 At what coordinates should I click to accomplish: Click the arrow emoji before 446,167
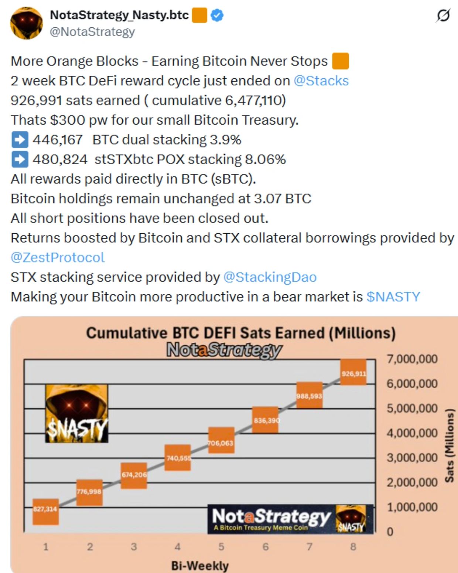click(x=19, y=140)
